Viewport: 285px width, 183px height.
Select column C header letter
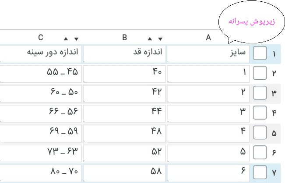tap(40, 38)
